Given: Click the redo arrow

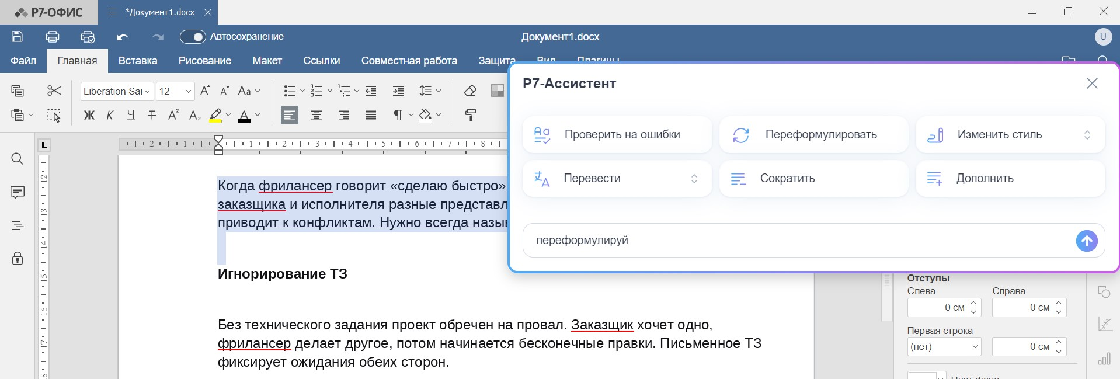Looking at the screenshot, I should (158, 37).
